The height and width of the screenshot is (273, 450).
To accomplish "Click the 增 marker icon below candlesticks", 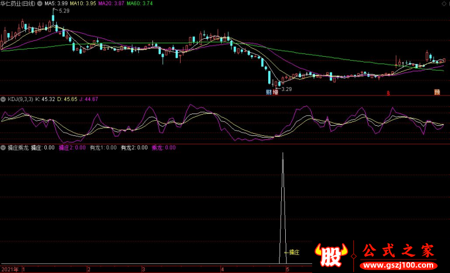I will click(276, 92).
